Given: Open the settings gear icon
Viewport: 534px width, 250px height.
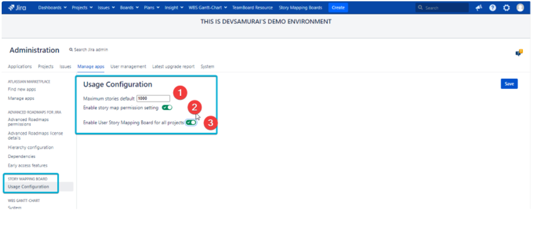Looking at the screenshot, I should coord(506,8).
